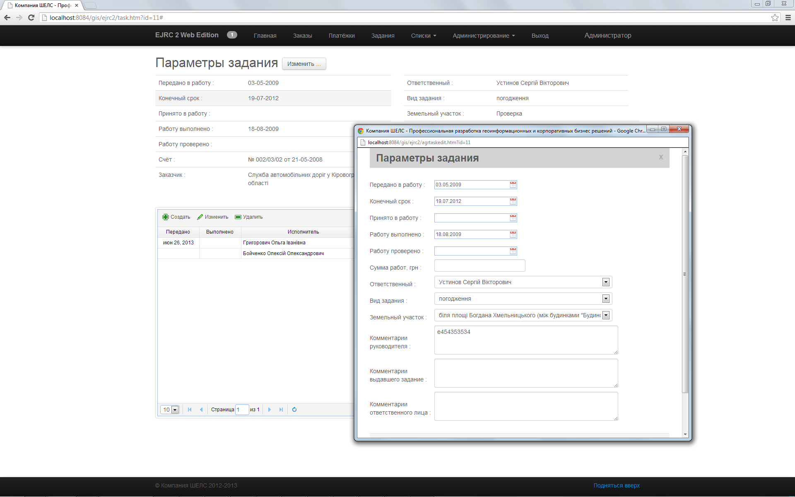This screenshot has width=795, height=497.
Task: Open calendar for Передано в работу field
Action: pyautogui.click(x=513, y=185)
